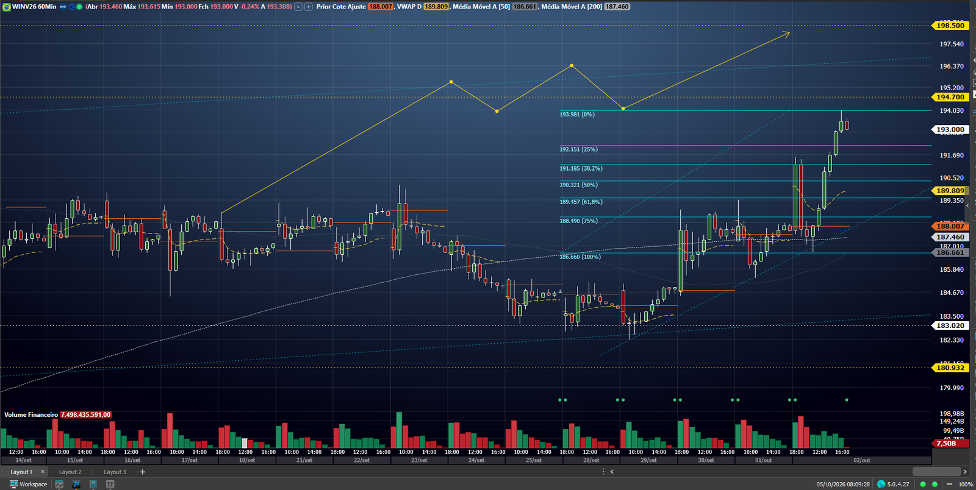Click the clock icon in the chart header
976x490 pixels.
pos(72,7)
